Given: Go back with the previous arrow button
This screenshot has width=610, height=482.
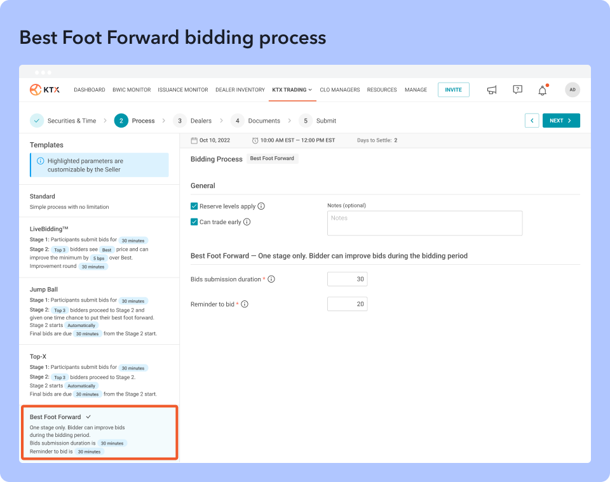Looking at the screenshot, I should click(x=532, y=121).
